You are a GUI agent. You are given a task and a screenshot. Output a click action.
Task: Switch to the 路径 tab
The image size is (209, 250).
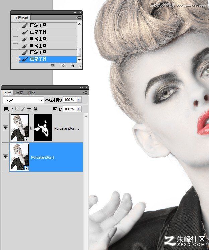click(x=31, y=93)
